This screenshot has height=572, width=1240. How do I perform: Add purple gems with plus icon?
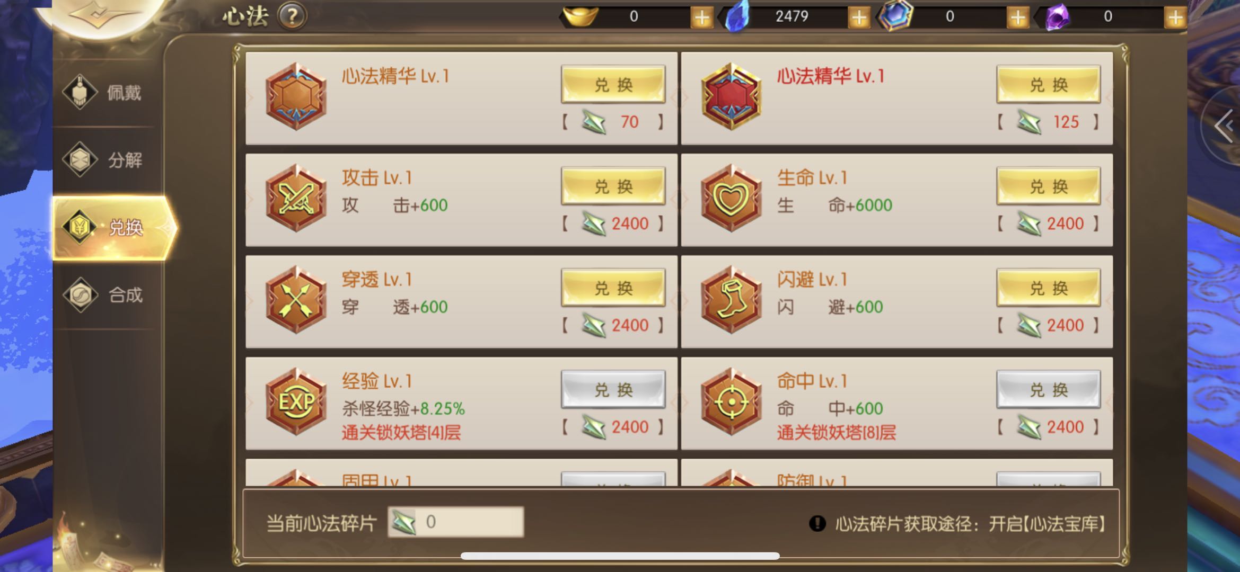coord(1175,17)
